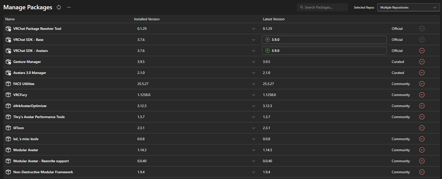This screenshot has width=442, height=179.
Task: Click the refresh packages icon
Action: tap(59, 7)
